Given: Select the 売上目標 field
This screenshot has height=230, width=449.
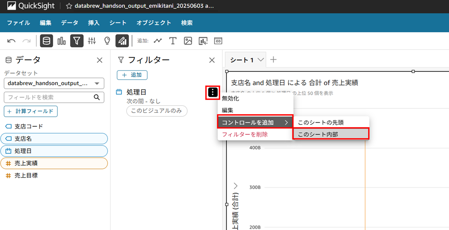Looking at the screenshot, I should pyautogui.click(x=54, y=175).
